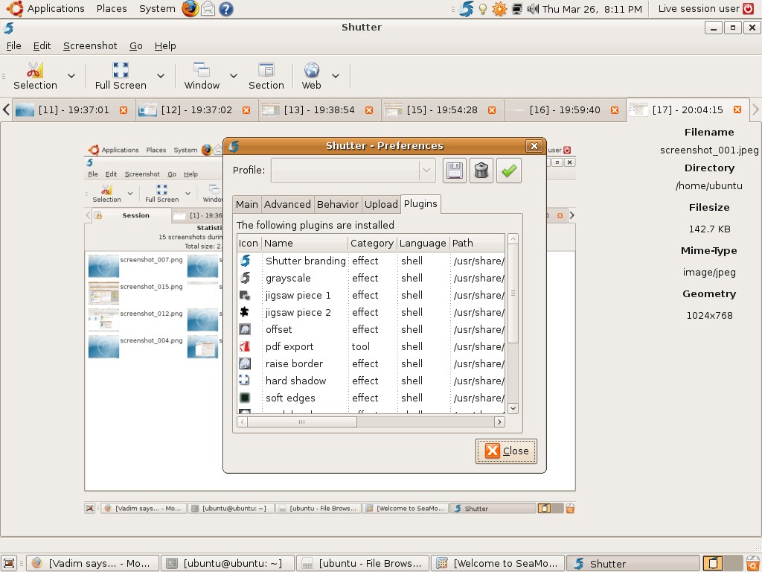
Task: Click the Full Screen capture icon
Action: (x=121, y=70)
